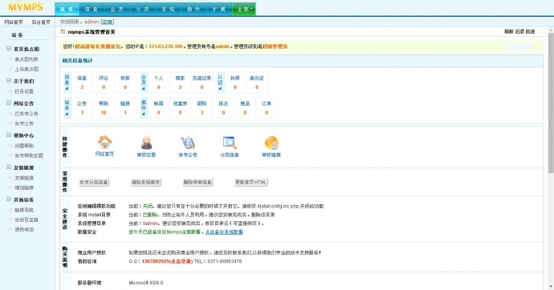Open 焦点图列表 in the sidebar
This screenshot has height=290, width=554.
click(x=26, y=59)
